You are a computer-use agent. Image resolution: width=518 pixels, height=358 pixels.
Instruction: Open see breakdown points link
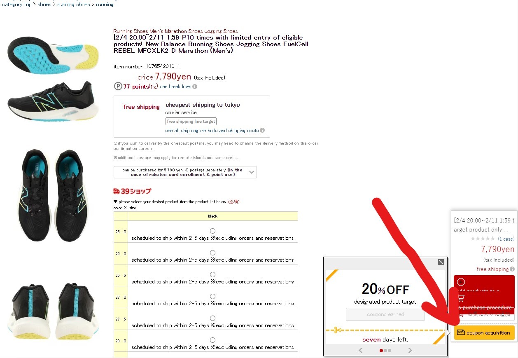click(x=175, y=87)
